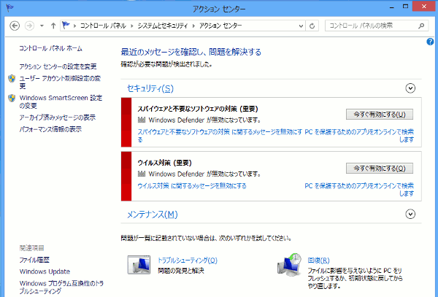438x297 pixels.
Task: Click アクション センター in breadcrumb
Action: pos(220,26)
